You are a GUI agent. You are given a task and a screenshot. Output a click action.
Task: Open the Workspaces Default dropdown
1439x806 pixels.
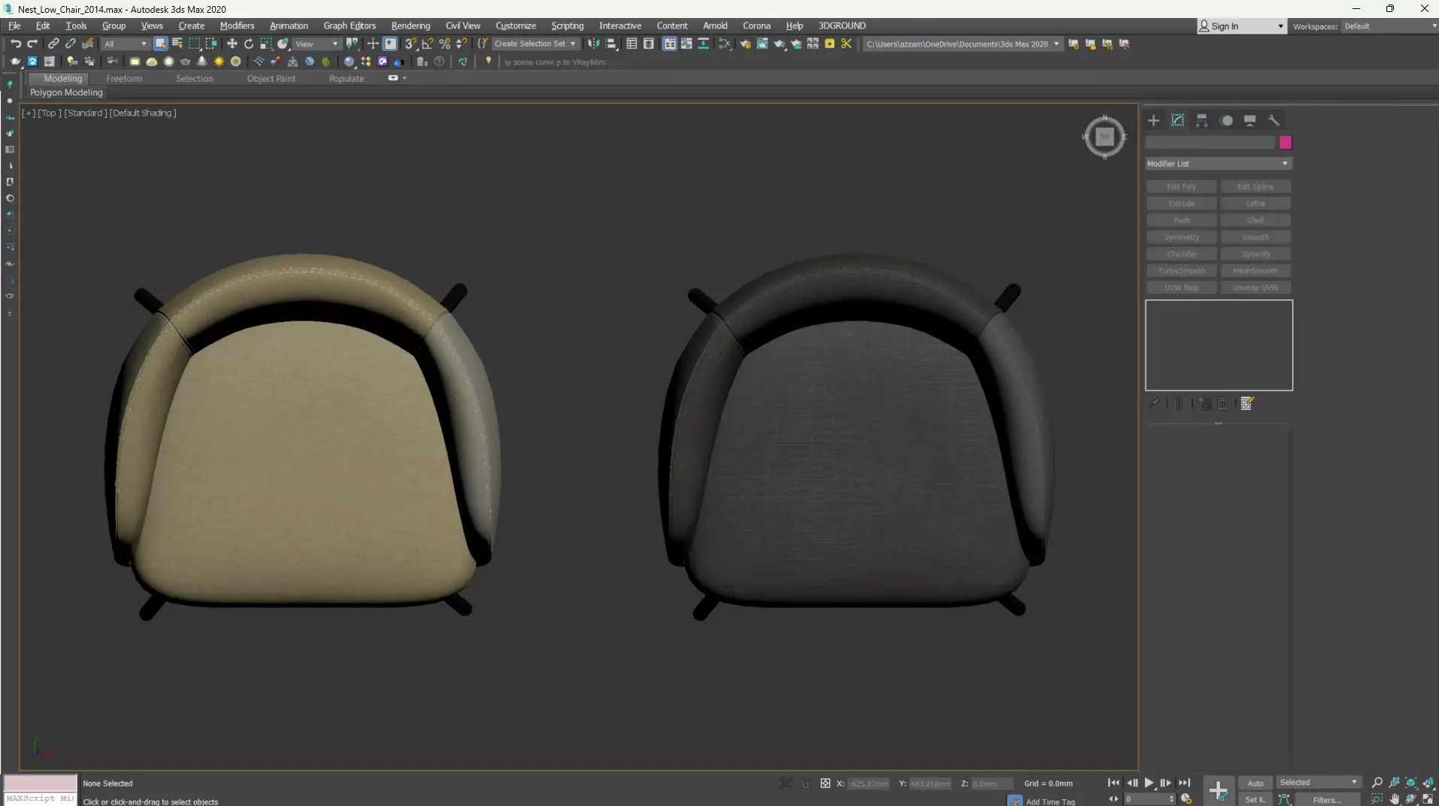pos(1389,26)
